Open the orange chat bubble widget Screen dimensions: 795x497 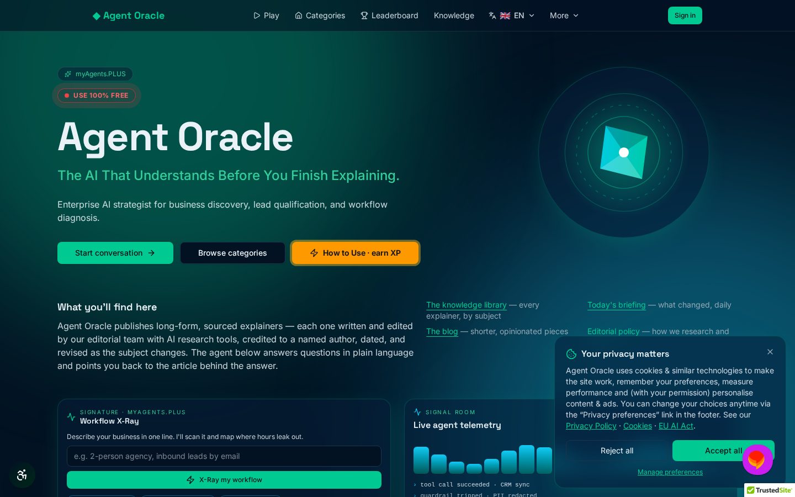click(x=757, y=459)
